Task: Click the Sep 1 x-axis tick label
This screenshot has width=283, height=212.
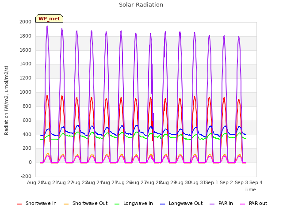Action: (x=212, y=182)
